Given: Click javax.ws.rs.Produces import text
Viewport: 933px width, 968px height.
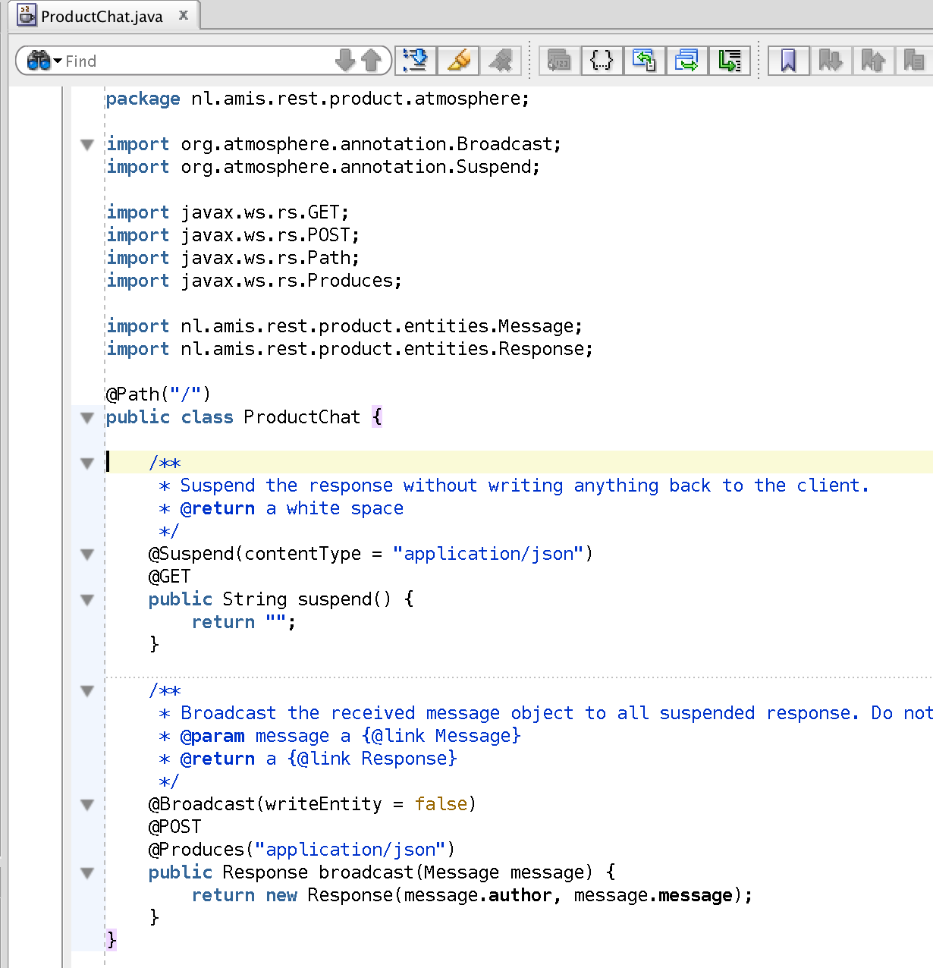Looking at the screenshot, I should pos(291,281).
